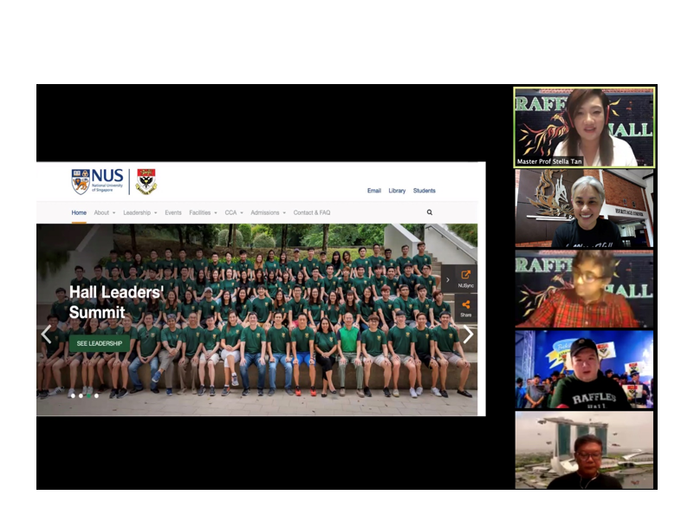Expand the Leadership dropdown menu
Screen dimensions: 694x521
[139, 212]
